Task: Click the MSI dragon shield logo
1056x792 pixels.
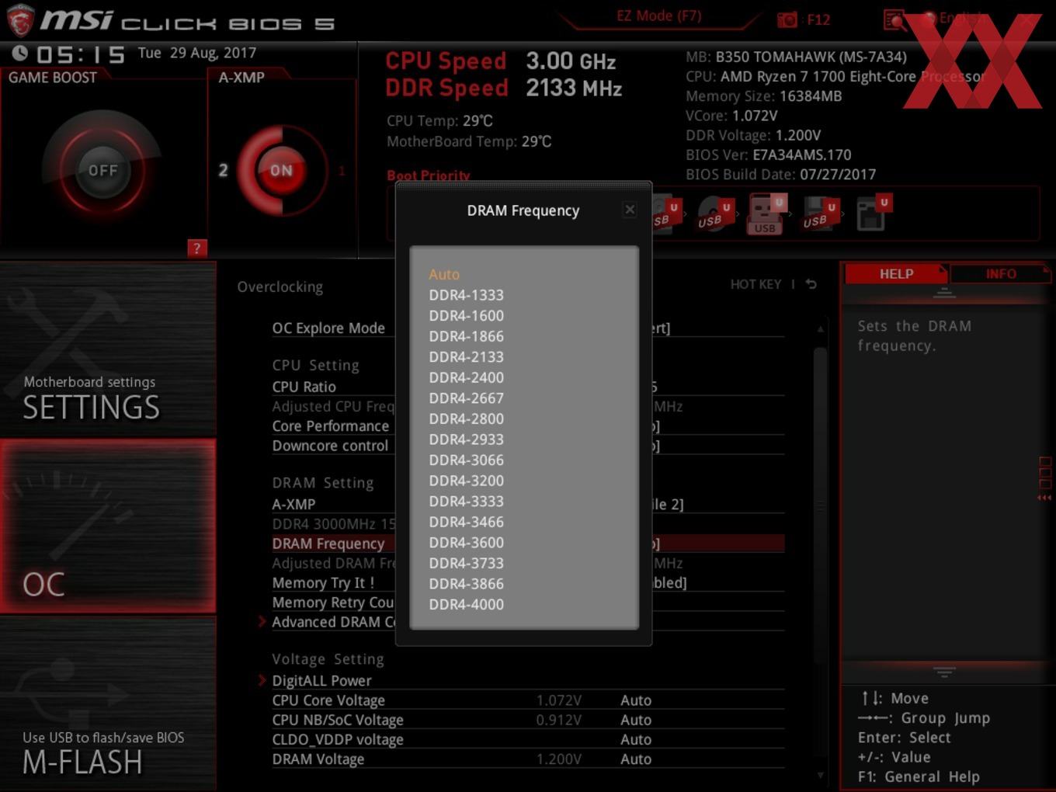Action: point(20,20)
